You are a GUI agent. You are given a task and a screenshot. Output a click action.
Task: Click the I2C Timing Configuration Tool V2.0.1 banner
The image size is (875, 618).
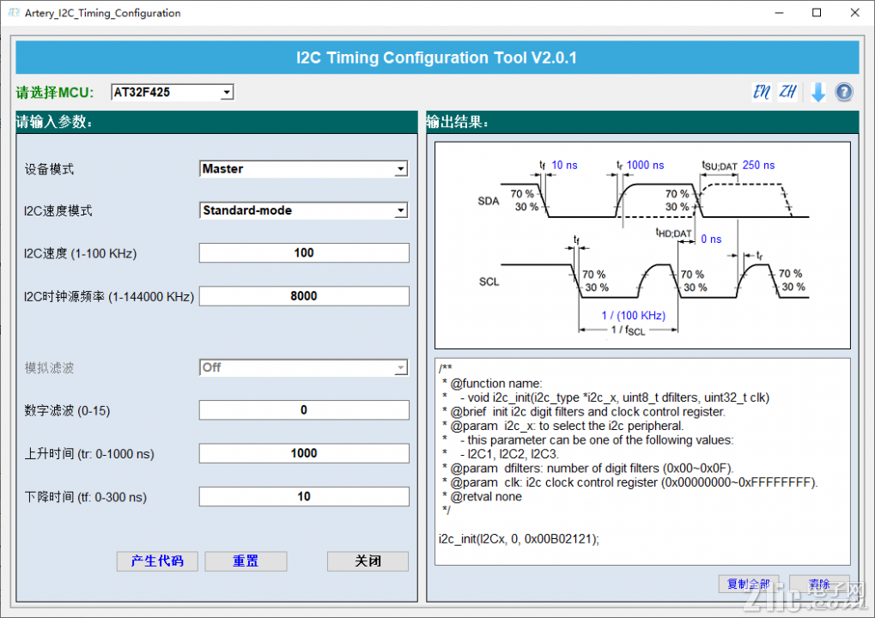(437, 58)
